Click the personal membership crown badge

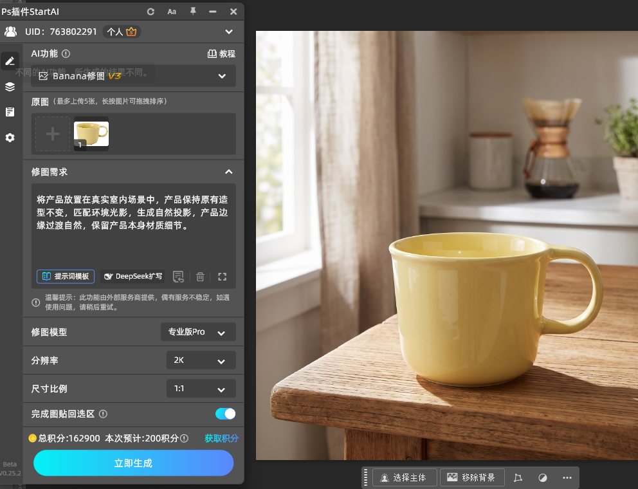[122, 32]
